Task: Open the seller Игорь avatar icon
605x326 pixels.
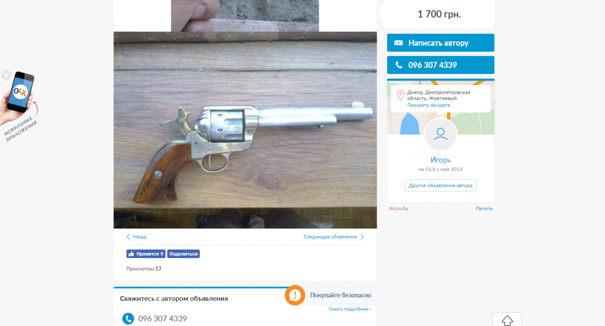Action: [441, 134]
